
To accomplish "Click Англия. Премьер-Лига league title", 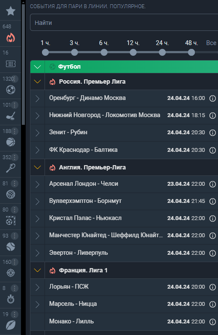I will (92, 167).
